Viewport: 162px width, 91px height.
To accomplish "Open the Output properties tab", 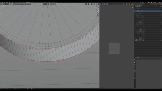I will (x=135, y=63).
